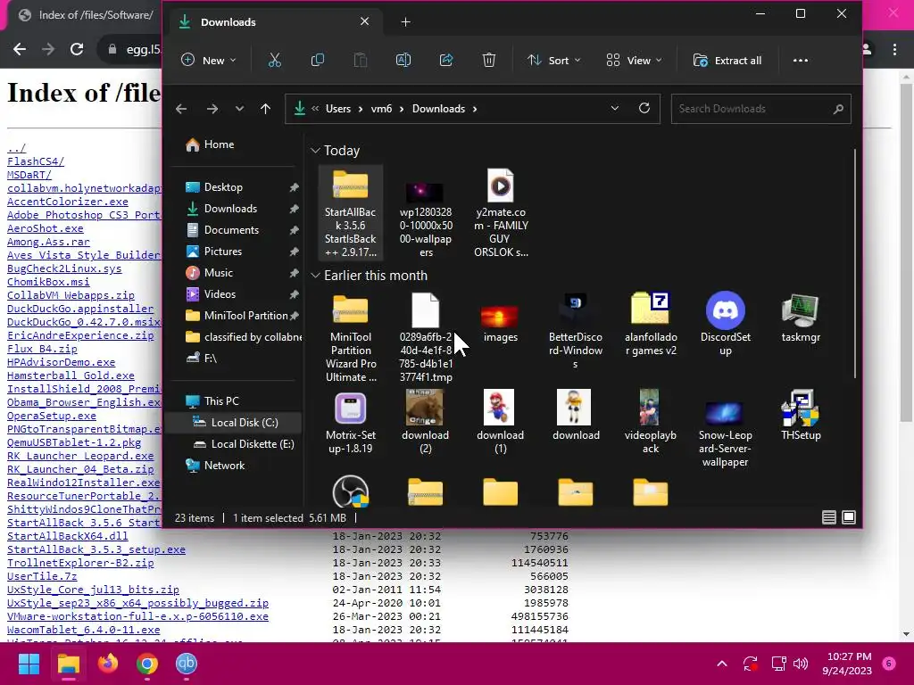Click Extract all button

727,60
